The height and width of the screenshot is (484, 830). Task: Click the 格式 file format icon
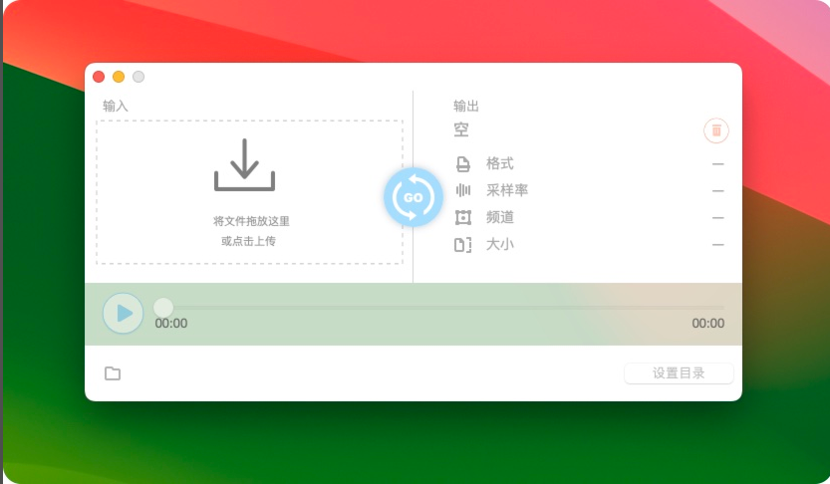click(x=462, y=164)
